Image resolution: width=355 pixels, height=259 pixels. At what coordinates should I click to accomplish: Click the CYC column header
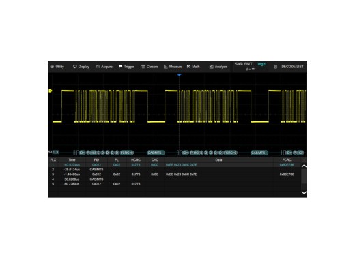[155, 160]
